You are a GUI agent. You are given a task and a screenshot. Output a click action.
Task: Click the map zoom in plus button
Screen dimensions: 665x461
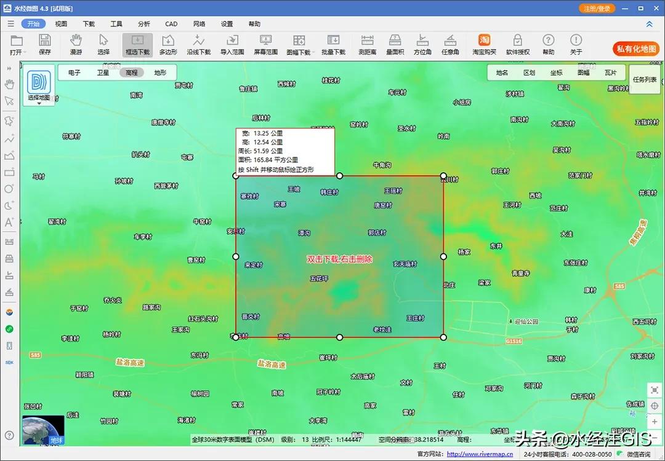point(655,422)
